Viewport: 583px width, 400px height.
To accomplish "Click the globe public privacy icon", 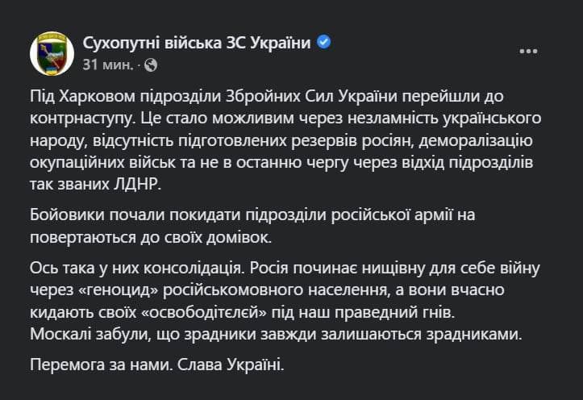I will click(150, 65).
